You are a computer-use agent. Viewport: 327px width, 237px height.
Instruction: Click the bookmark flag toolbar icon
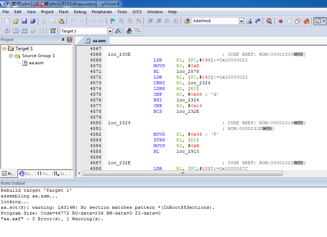coord(112,21)
